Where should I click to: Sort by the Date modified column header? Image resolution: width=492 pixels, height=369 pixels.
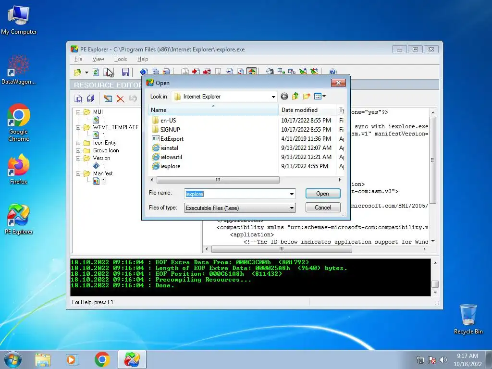point(307,110)
